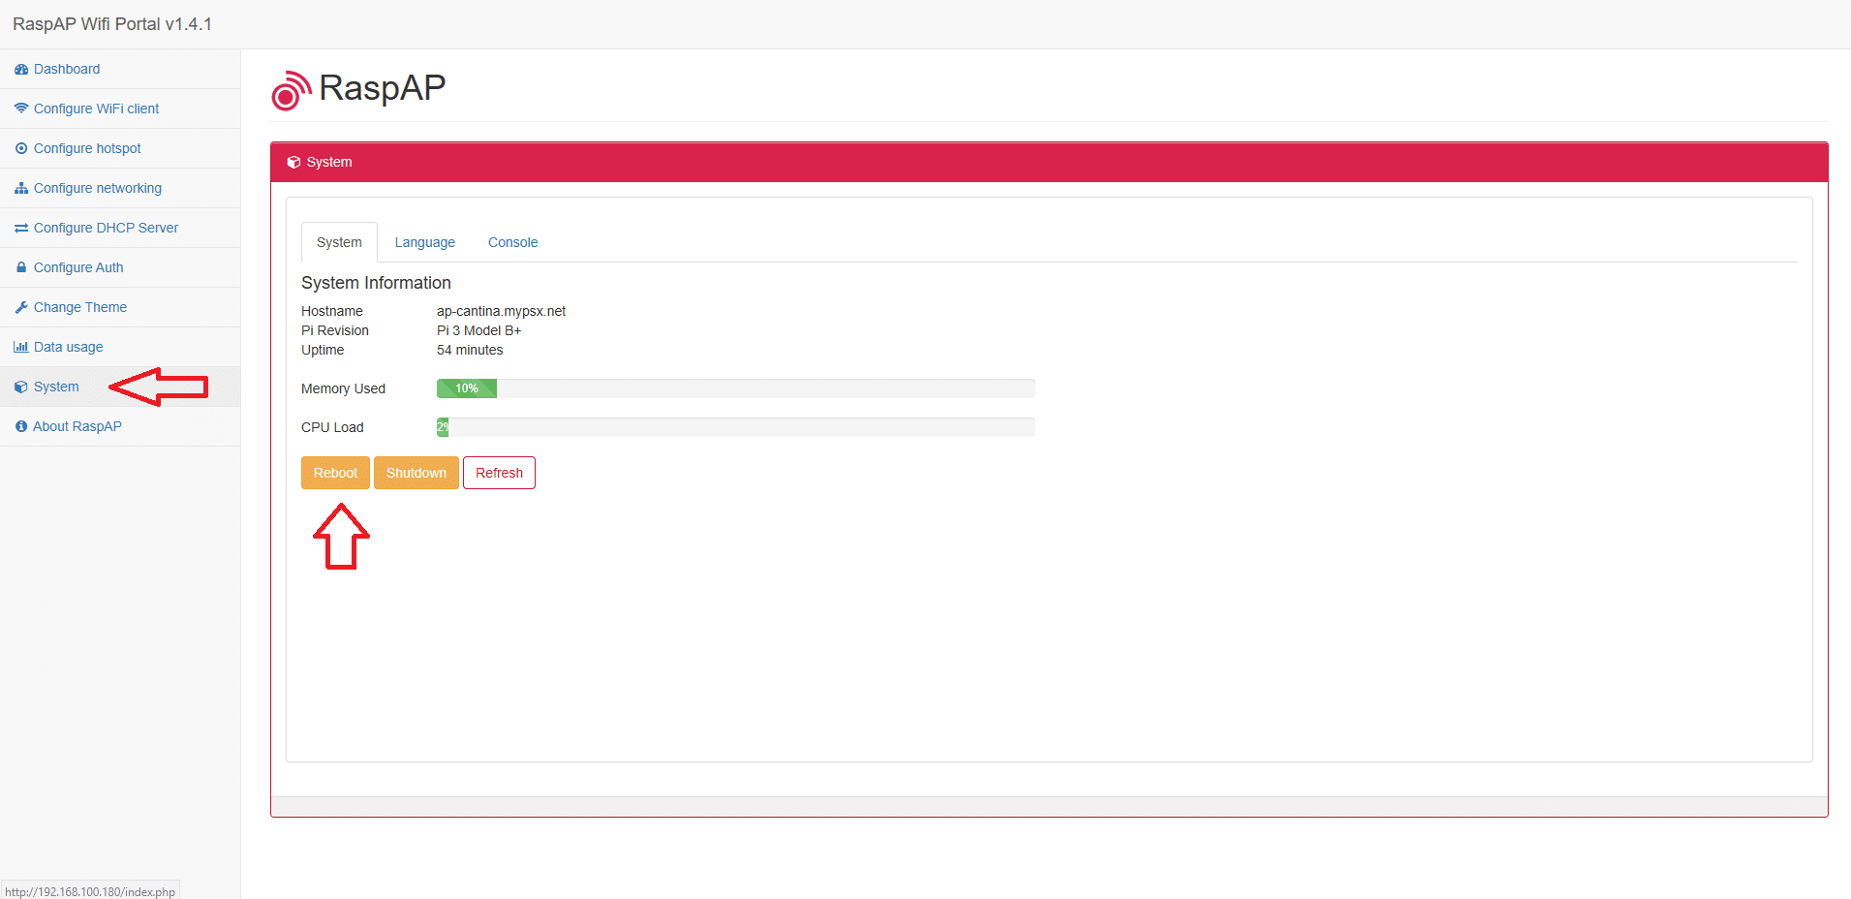Click the Pi Revision label

coord(335,330)
